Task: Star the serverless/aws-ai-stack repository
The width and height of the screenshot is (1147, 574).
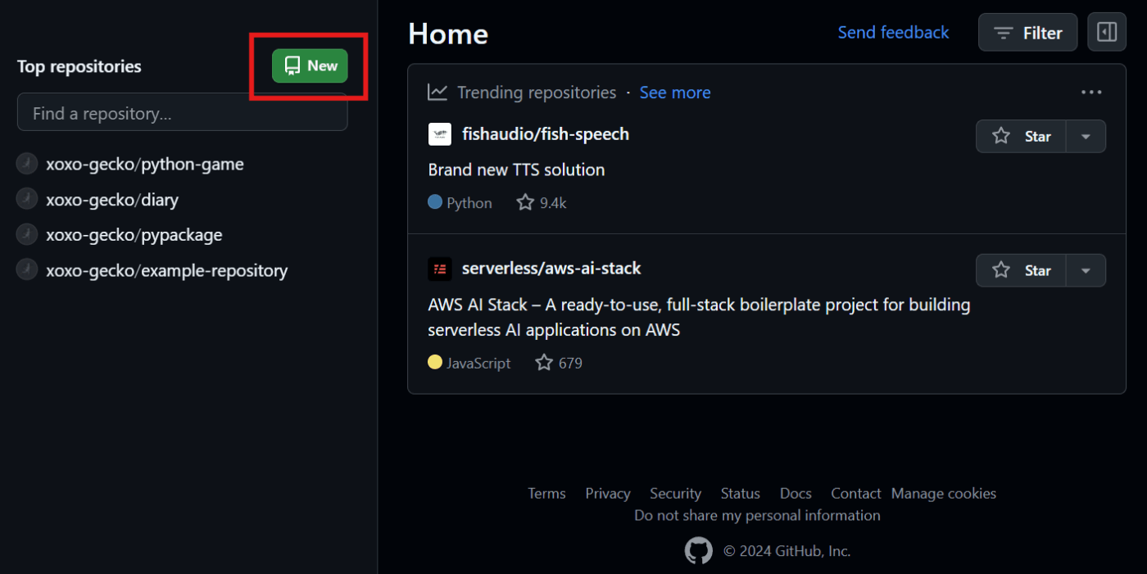Action: (1021, 270)
